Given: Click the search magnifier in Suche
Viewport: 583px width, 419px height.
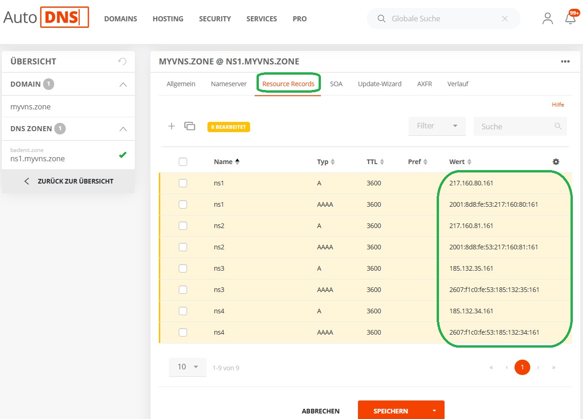Looking at the screenshot, I should pos(558,126).
